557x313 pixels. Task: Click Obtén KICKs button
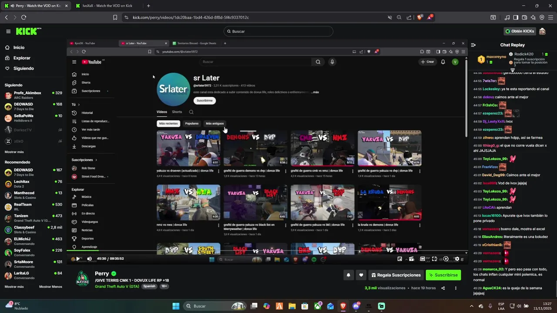pos(520,31)
